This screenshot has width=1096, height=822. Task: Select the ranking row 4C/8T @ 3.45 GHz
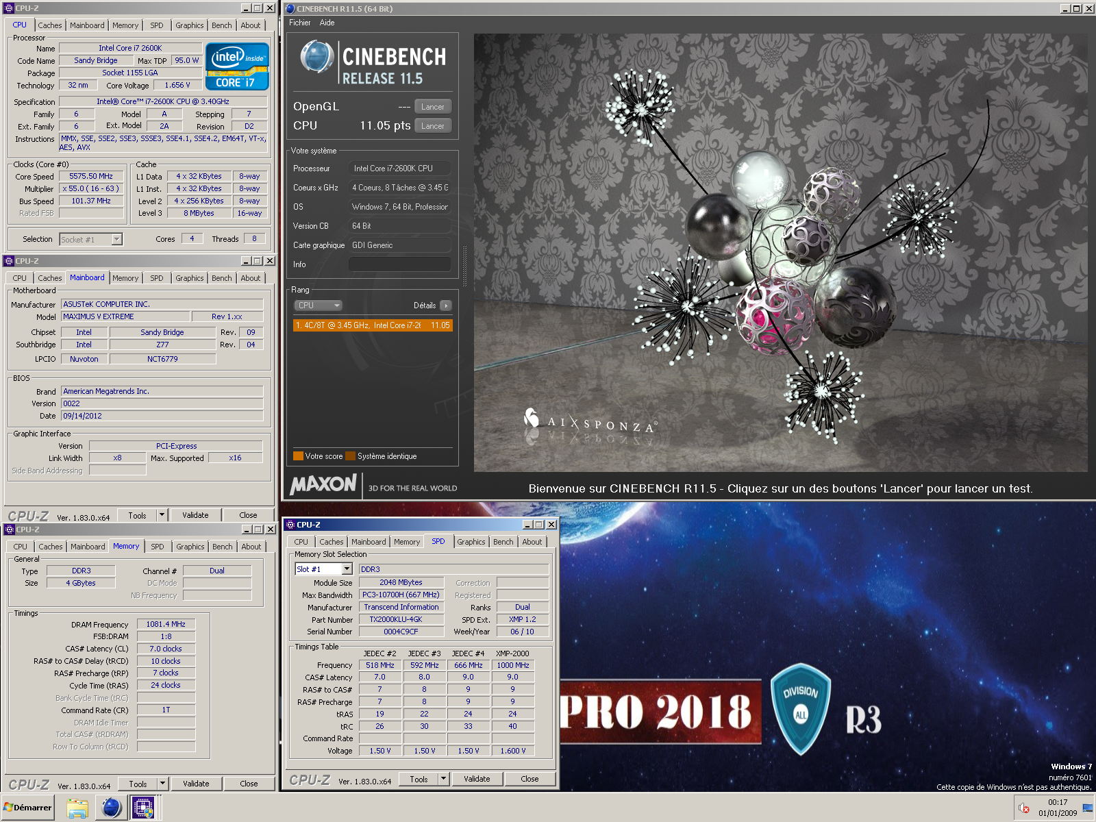[373, 325]
